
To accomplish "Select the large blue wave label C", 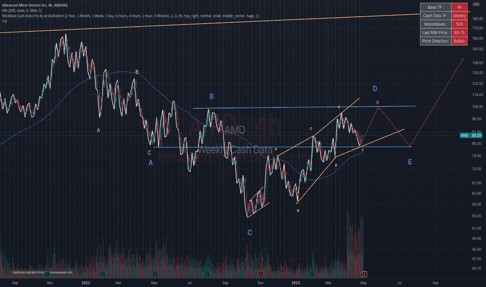I will point(250,232).
